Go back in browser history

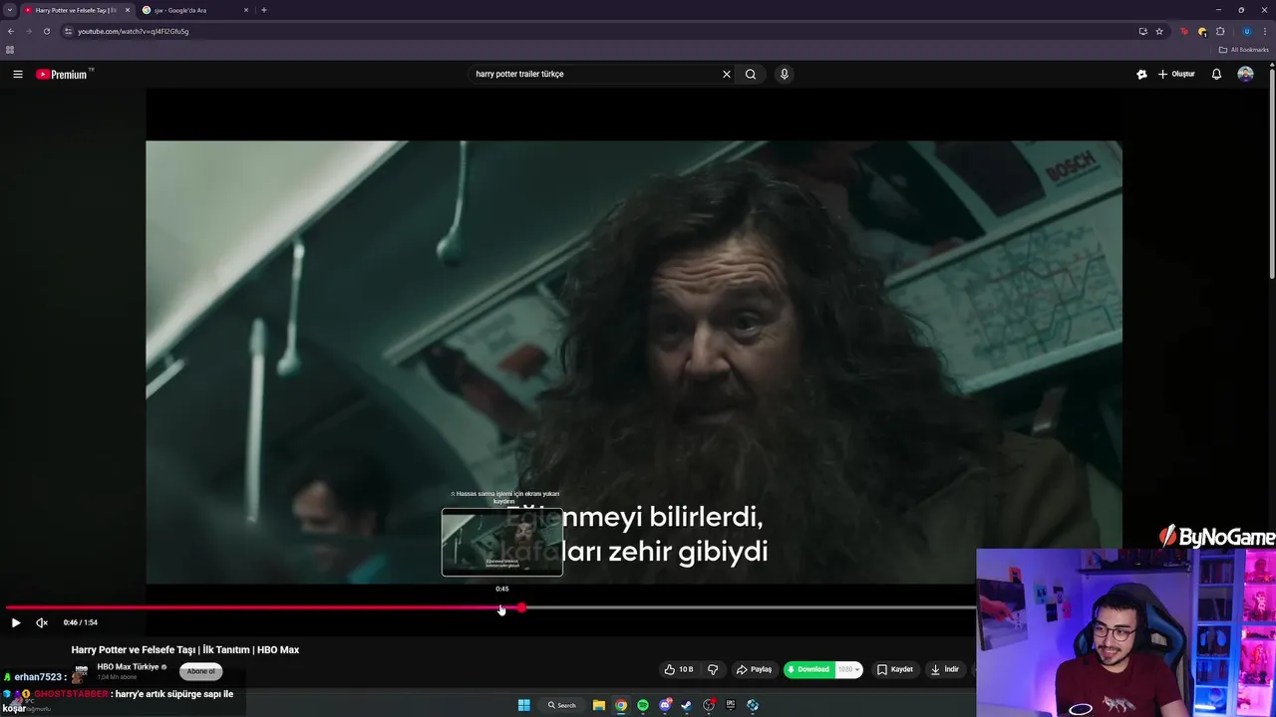11,31
